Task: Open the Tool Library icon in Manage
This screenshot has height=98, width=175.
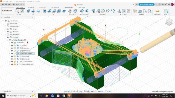Action: pyautogui.click(x=135, y=11)
